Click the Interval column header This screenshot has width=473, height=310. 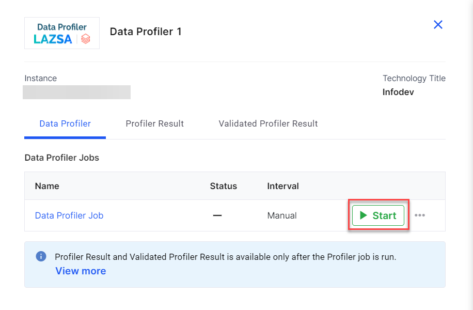pos(283,186)
